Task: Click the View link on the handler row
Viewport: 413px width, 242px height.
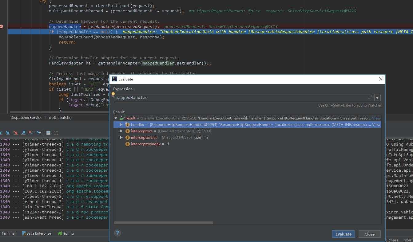Action: point(376,125)
